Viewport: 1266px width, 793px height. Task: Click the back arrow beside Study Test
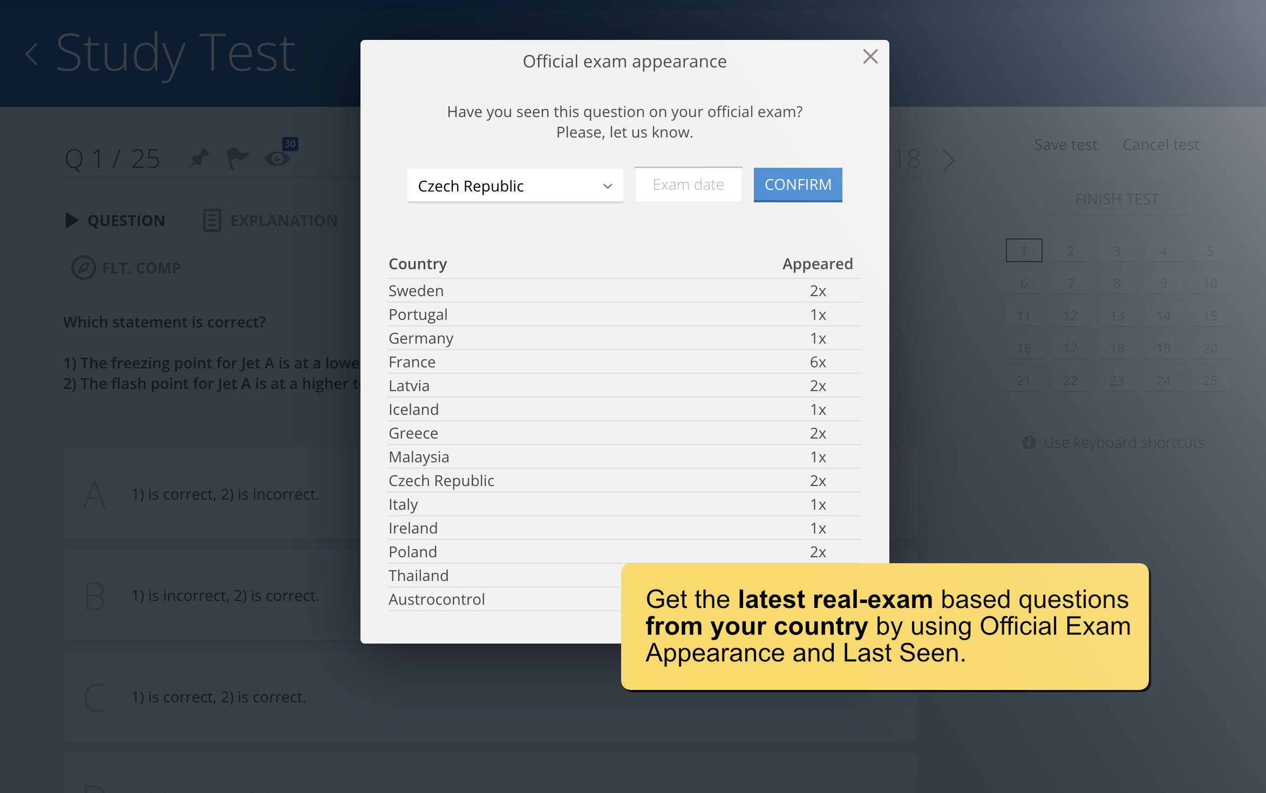pyautogui.click(x=32, y=54)
